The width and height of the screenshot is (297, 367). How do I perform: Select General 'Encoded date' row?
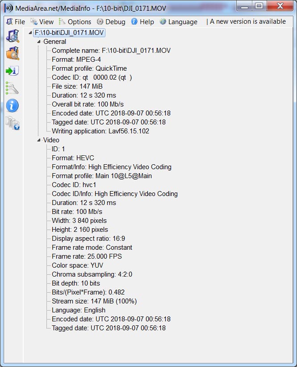[111, 113]
